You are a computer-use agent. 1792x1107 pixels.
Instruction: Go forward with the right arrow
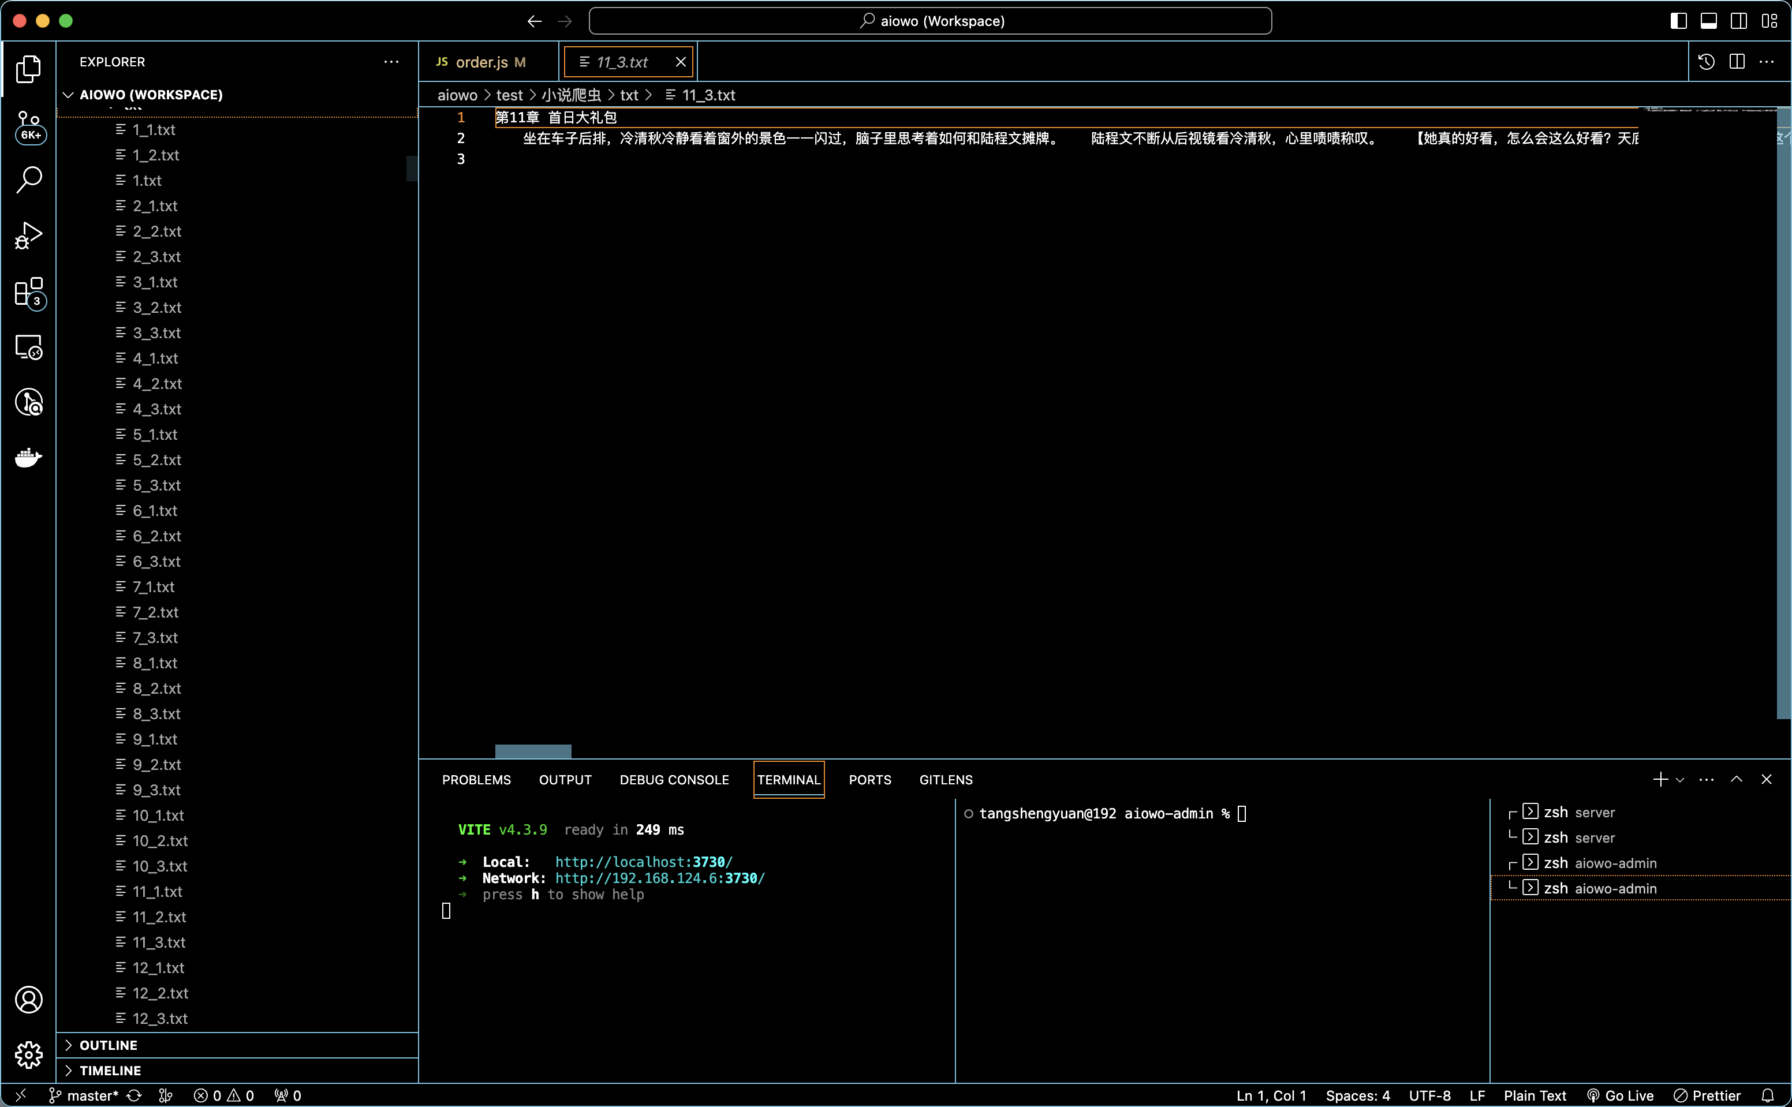[565, 21]
